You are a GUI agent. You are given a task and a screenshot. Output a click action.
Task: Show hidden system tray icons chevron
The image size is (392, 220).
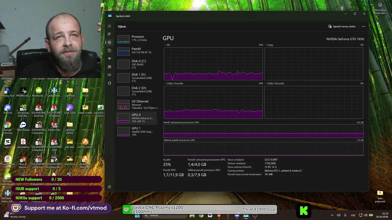pos(332,215)
